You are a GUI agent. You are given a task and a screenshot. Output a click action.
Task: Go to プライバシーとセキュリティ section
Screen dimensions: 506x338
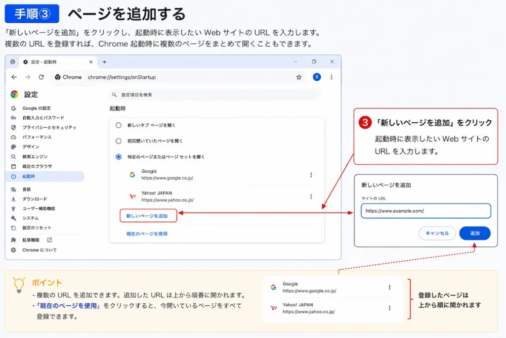click(x=49, y=127)
